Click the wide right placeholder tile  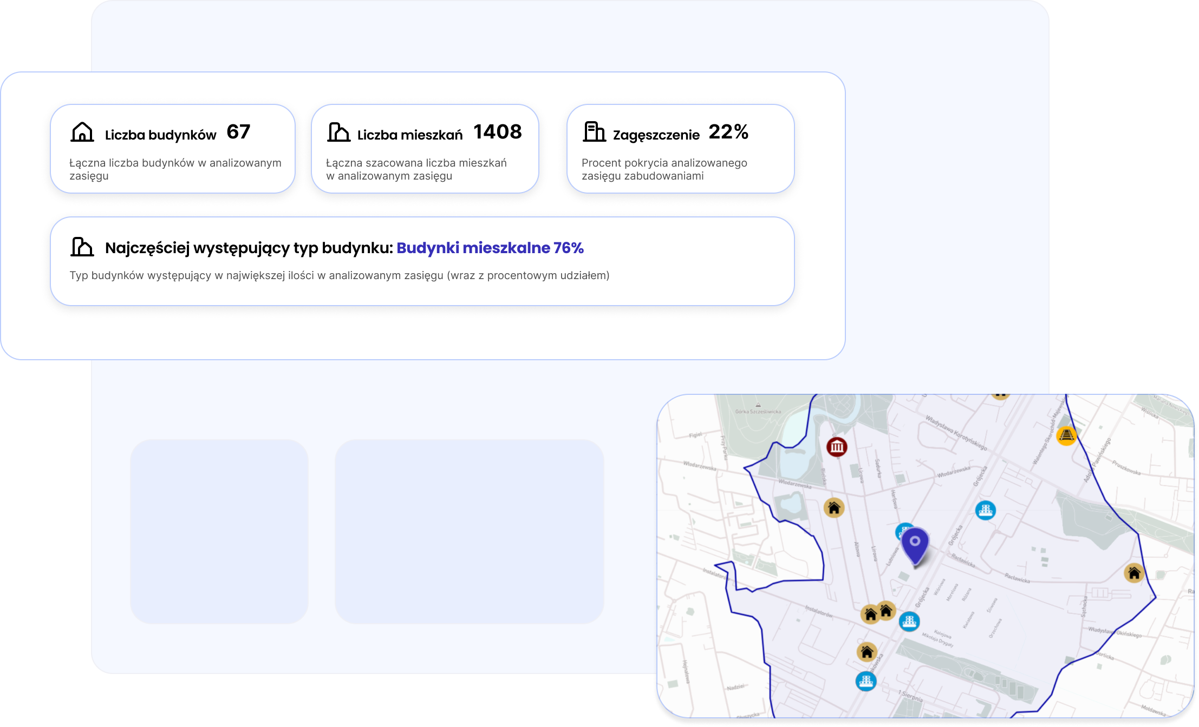469,531
